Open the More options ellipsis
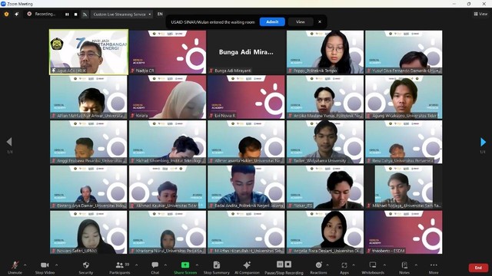 point(434,265)
